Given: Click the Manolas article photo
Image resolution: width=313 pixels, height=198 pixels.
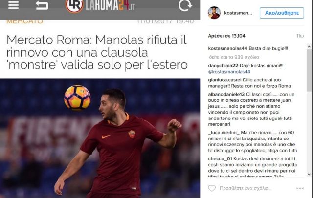Looking at the screenshot, I should click(x=100, y=138).
